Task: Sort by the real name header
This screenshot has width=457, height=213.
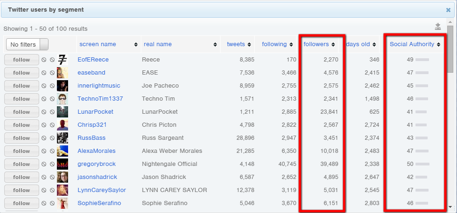Action: pos(158,44)
